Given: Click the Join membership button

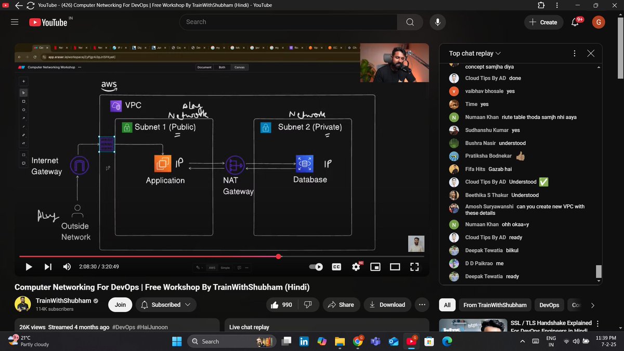Looking at the screenshot, I should pos(120,305).
